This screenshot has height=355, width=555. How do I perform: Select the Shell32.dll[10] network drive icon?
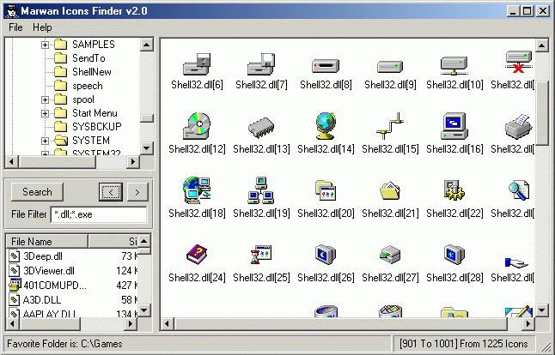click(454, 65)
